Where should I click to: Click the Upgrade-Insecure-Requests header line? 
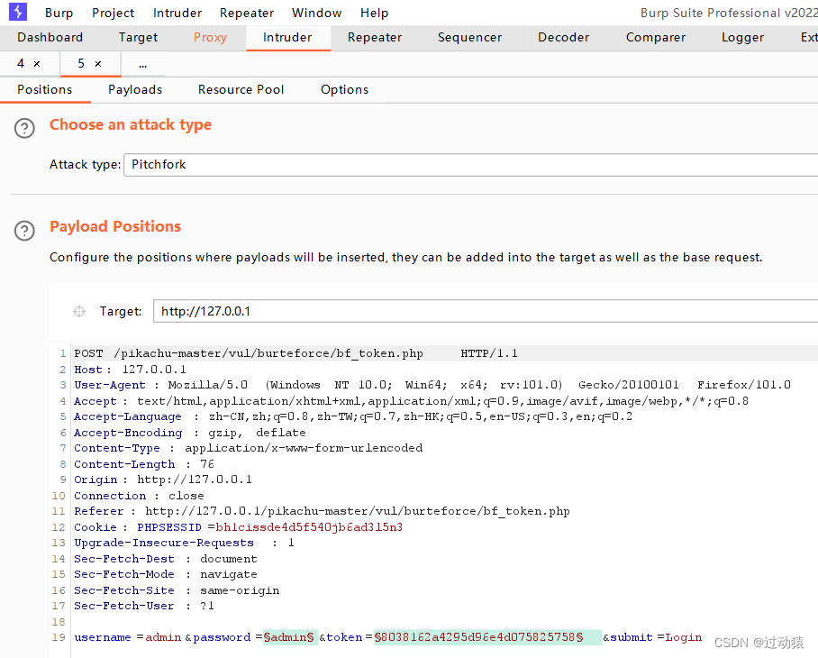tap(184, 543)
